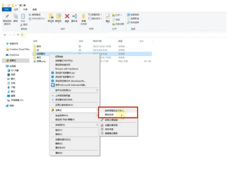Screen dimensions: 245x173
Task: Select the 封面.png file
Action: pos(41,61)
